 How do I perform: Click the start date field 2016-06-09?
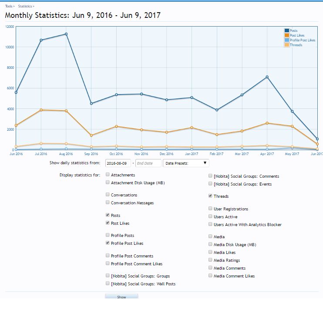click(118, 163)
